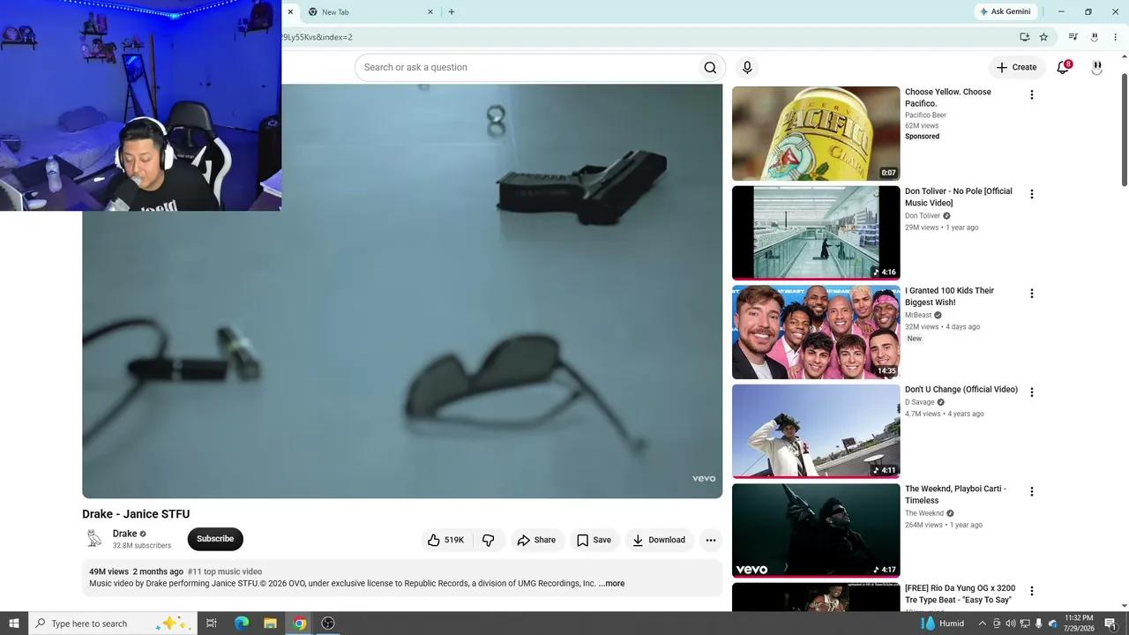
Task: Click title 'I Granted 100 Kids Their Biggest Wish!'
Action: click(949, 296)
